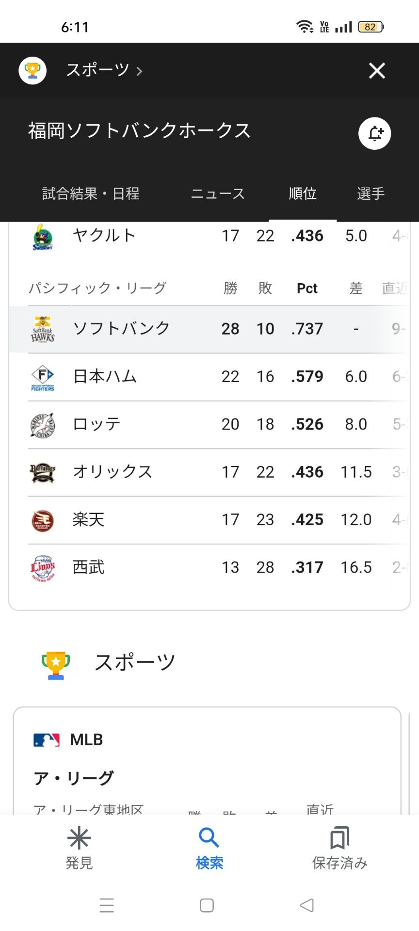The width and height of the screenshot is (419, 931).
Task: Tap the notification bell add icon
Action: coord(374,133)
